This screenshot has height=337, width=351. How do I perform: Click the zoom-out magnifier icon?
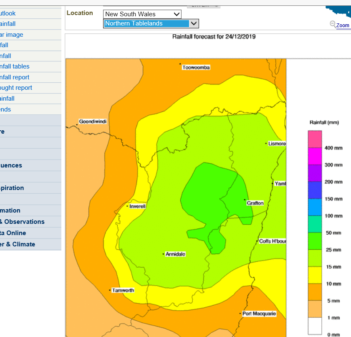(333, 24)
